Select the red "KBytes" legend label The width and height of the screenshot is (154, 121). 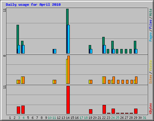click(151, 109)
